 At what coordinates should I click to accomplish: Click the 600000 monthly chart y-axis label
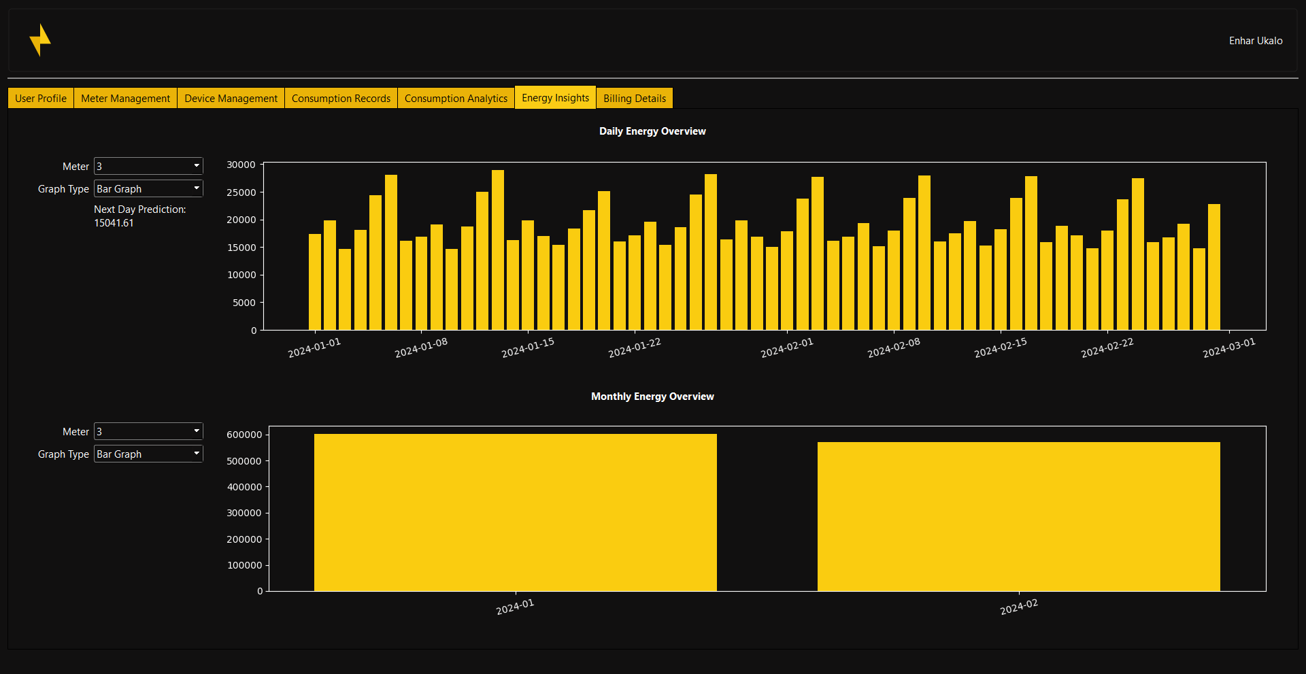[244, 435]
